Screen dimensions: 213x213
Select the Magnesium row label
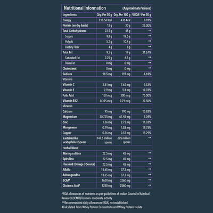point(70,117)
